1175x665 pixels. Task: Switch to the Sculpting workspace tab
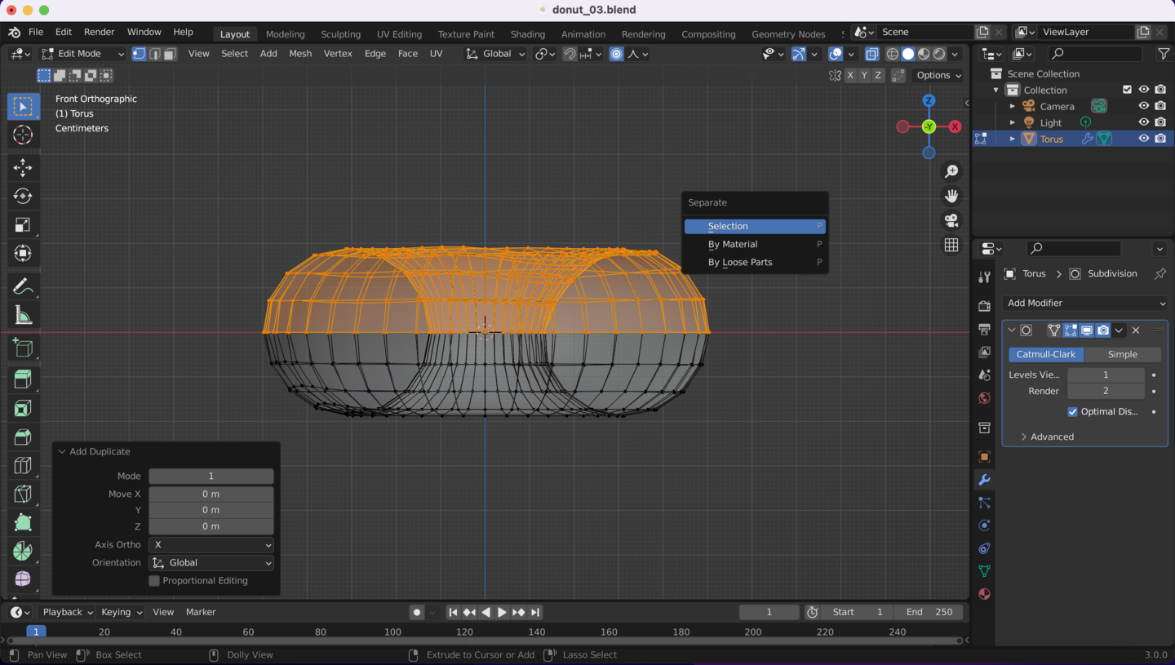click(340, 34)
